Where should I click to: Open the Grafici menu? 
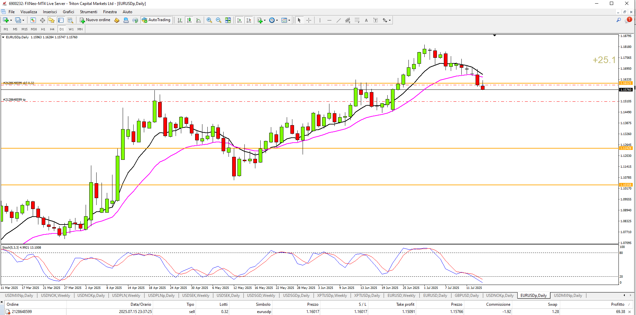pos(68,12)
